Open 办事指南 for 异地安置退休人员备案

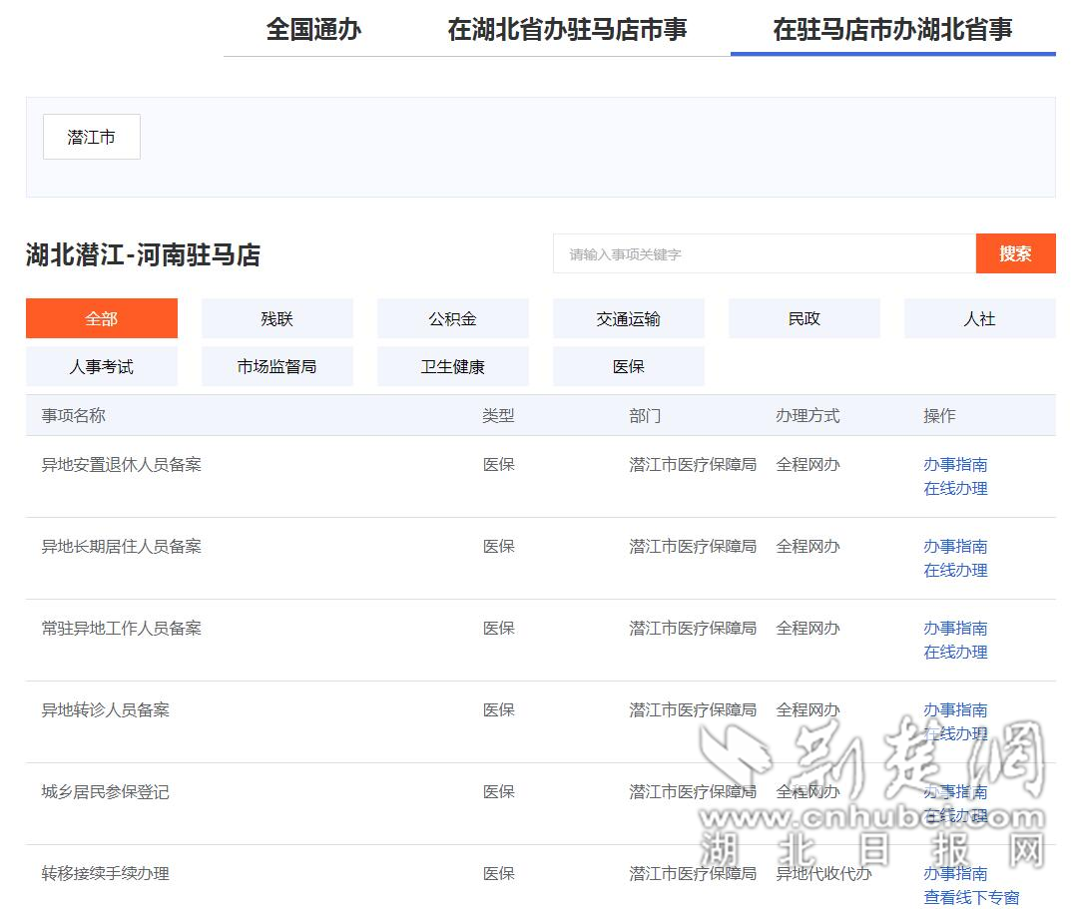[x=955, y=464]
